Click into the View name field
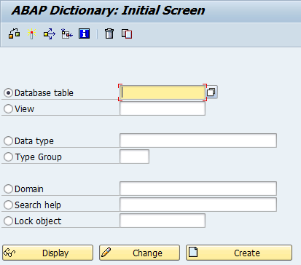301x265 pixels. click(x=163, y=108)
